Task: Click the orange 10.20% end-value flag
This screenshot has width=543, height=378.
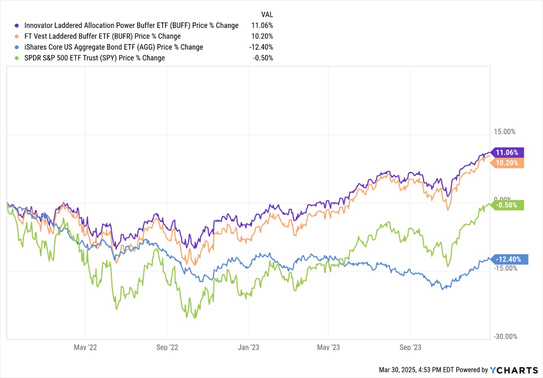Action: coord(507,163)
